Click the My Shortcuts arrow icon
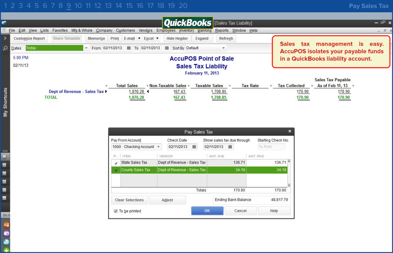Viewport: 393px width, 253px height. (x=5, y=157)
